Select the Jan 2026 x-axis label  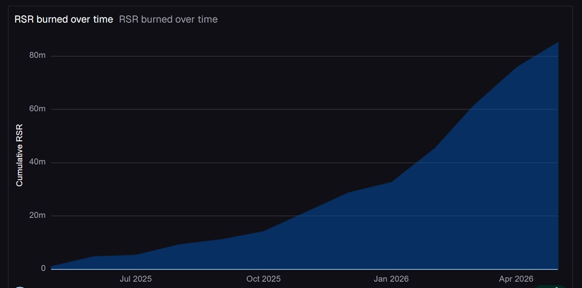pyautogui.click(x=391, y=279)
